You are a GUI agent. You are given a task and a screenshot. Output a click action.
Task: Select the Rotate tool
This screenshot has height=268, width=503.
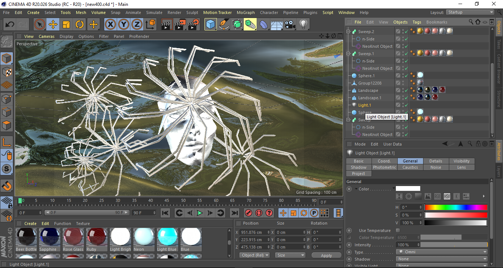[80, 25]
